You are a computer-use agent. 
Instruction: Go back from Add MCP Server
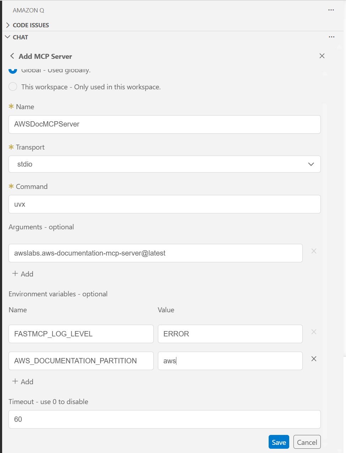pos(12,56)
